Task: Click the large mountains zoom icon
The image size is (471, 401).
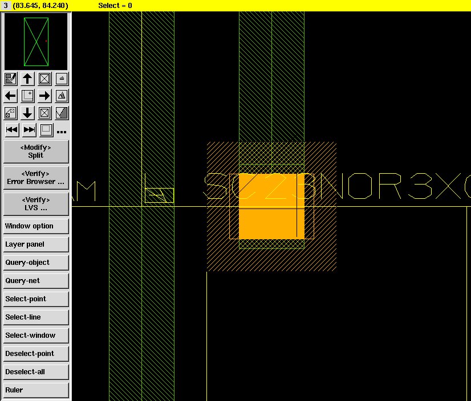Action: (x=62, y=96)
